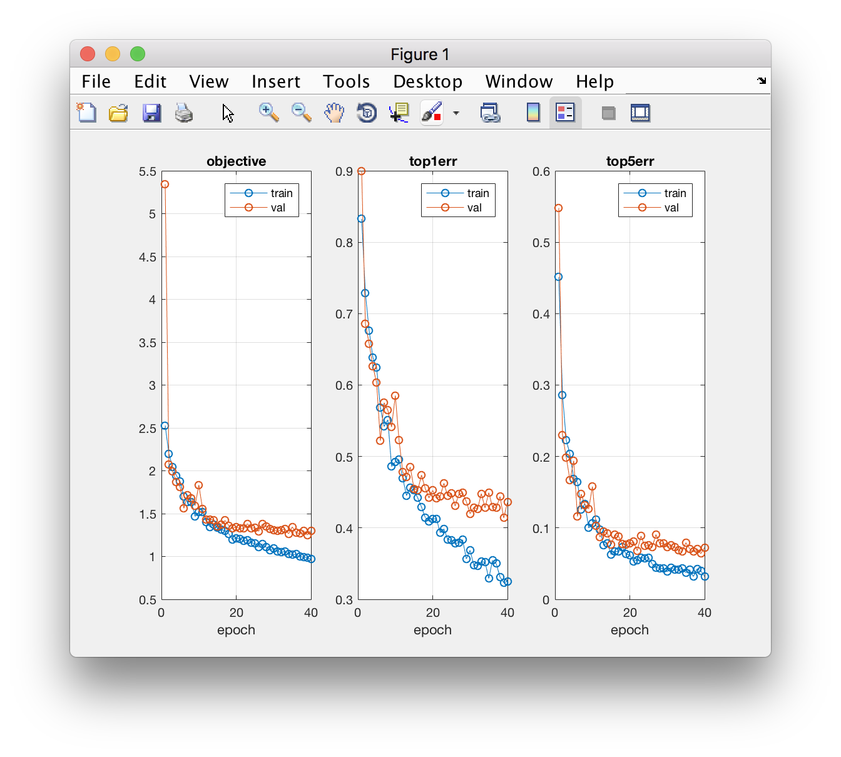Click the Link Plot toolbar button
The height and width of the screenshot is (757, 841).
point(490,113)
